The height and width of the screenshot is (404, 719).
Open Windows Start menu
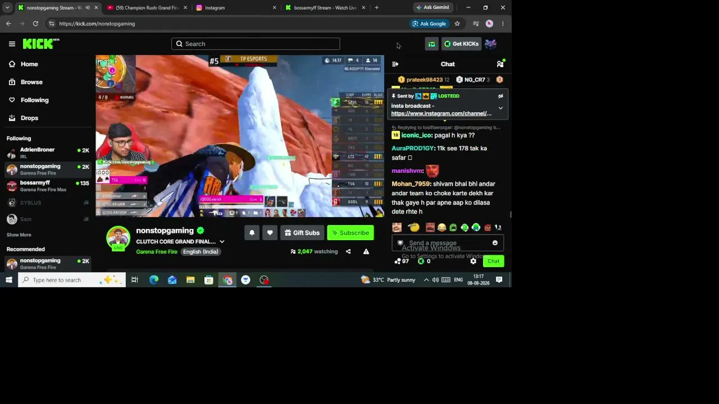coord(8,280)
